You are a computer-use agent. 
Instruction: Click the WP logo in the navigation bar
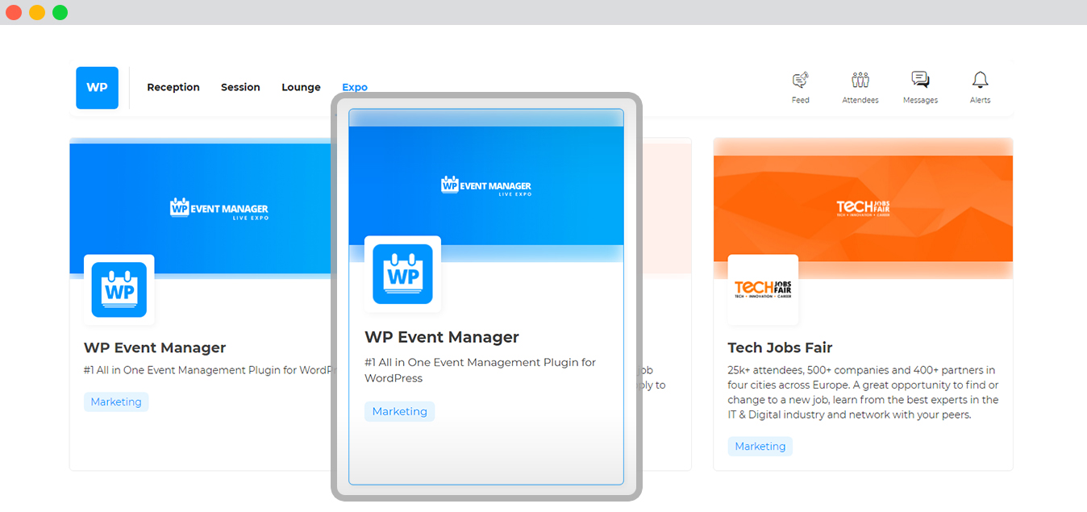(97, 88)
